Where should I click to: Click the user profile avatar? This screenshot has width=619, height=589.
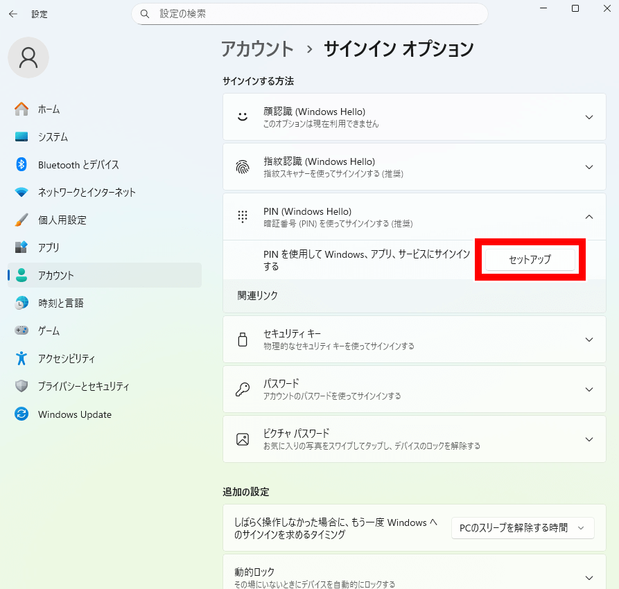click(28, 58)
